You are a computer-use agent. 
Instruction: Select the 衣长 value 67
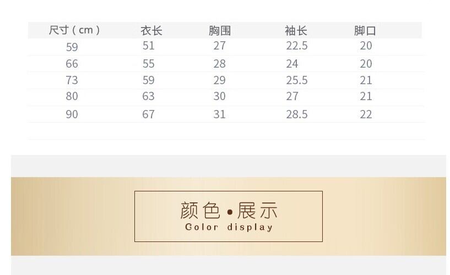[x=149, y=114]
